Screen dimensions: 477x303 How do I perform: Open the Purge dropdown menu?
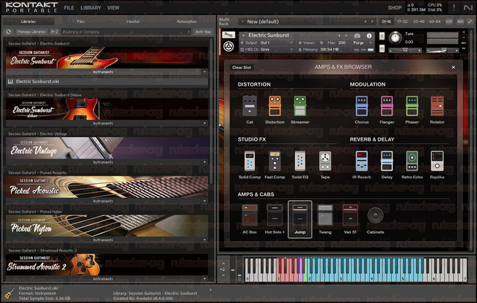363,43
